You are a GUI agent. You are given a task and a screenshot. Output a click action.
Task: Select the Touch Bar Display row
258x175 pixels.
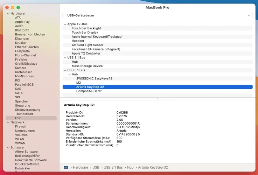pos(85,33)
